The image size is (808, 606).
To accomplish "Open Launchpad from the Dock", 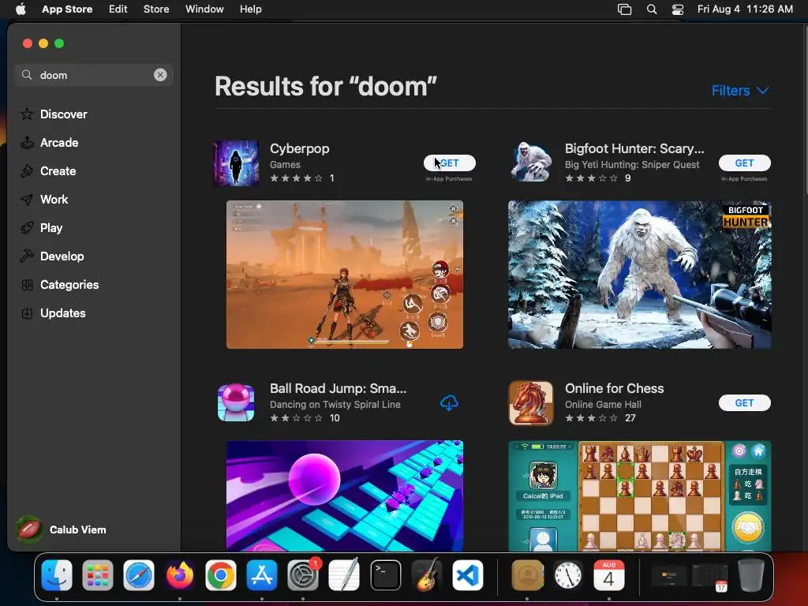I will tap(97, 575).
